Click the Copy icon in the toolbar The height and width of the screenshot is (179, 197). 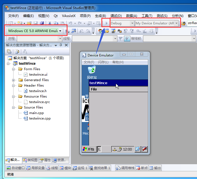tap(56, 23)
